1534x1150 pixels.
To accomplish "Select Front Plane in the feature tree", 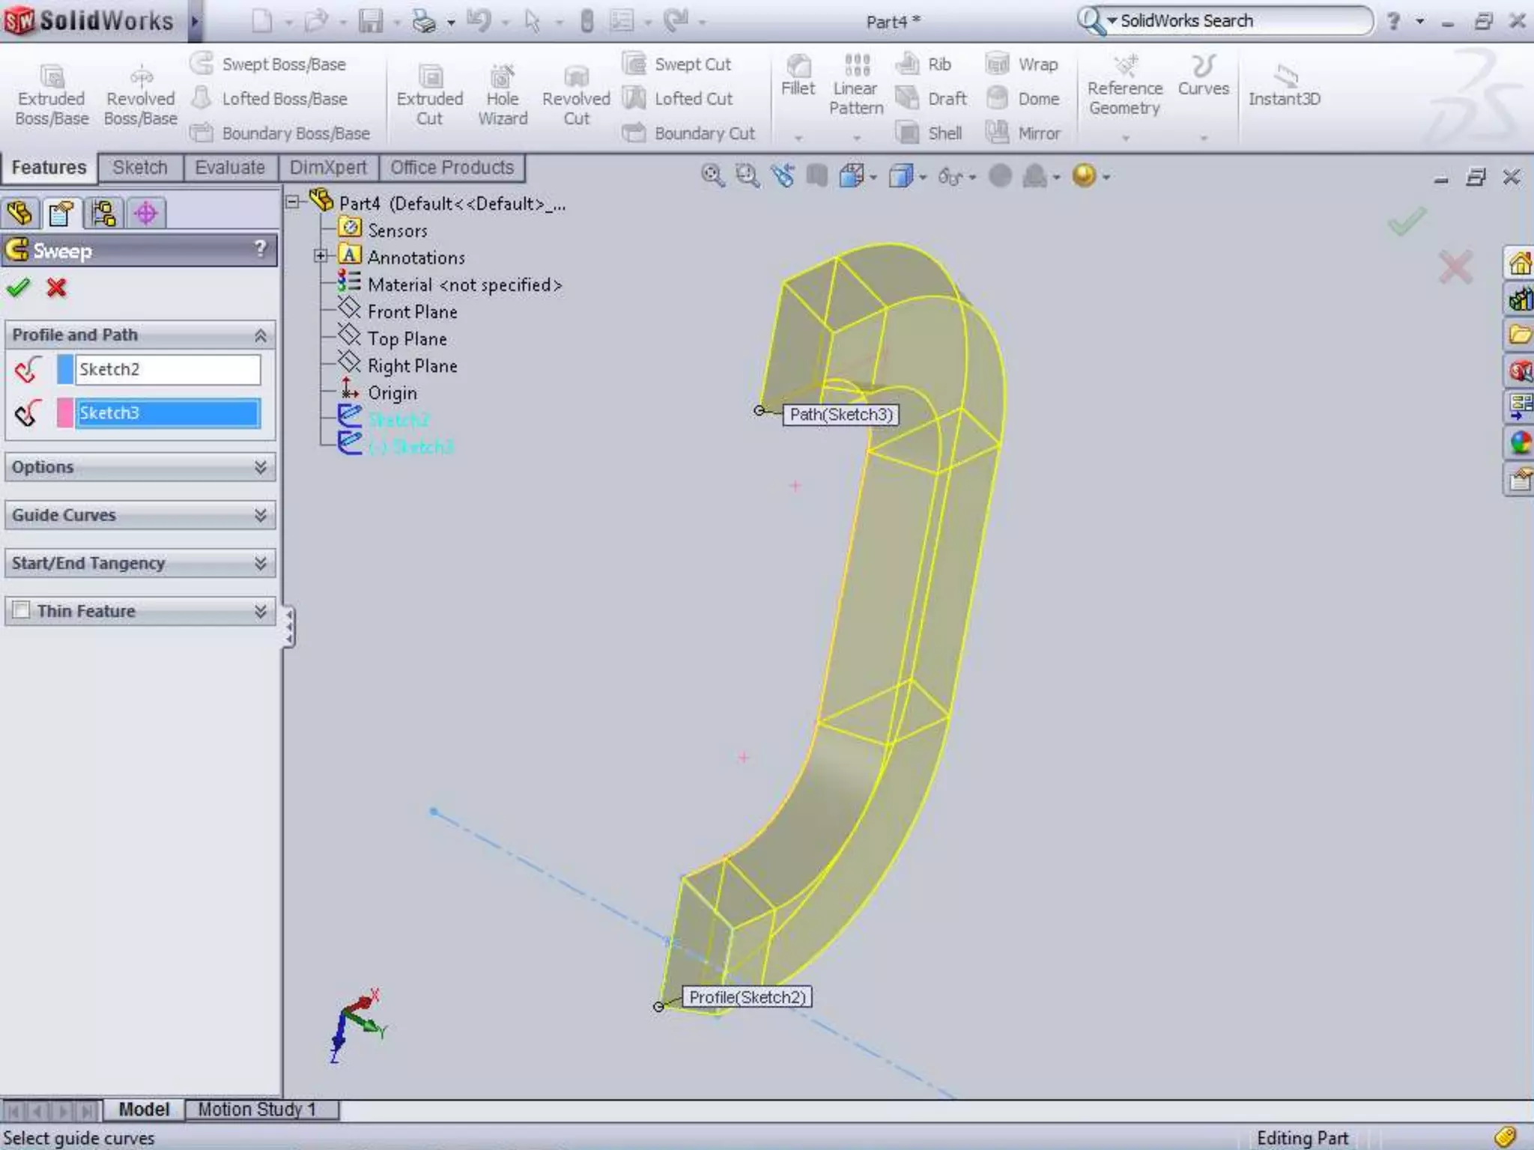I will point(411,312).
